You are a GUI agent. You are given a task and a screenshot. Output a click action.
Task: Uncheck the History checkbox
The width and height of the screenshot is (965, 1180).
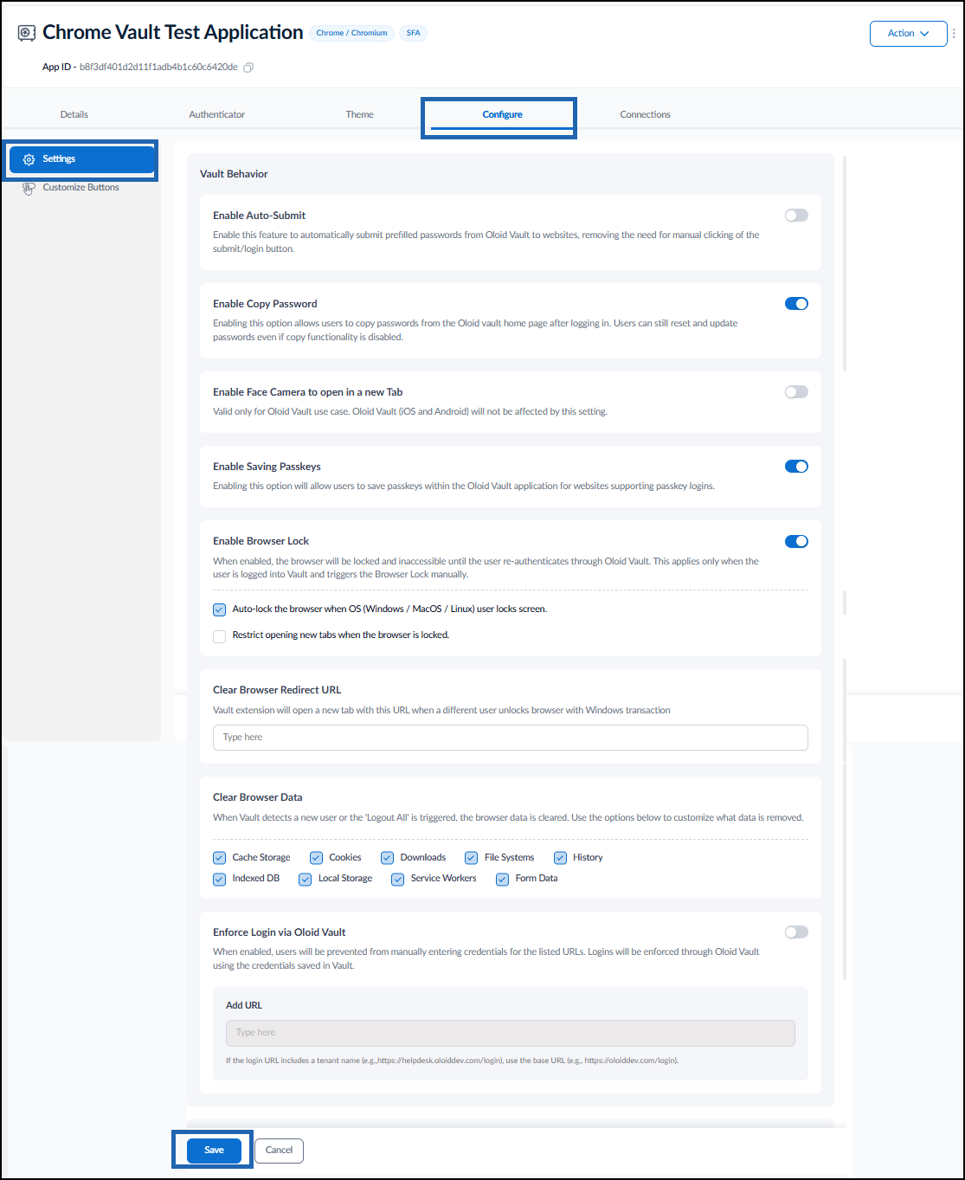point(560,858)
